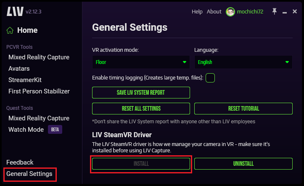The width and height of the screenshot is (304, 186).
Task: Click the Reset All Settings button
Action: coord(141,109)
